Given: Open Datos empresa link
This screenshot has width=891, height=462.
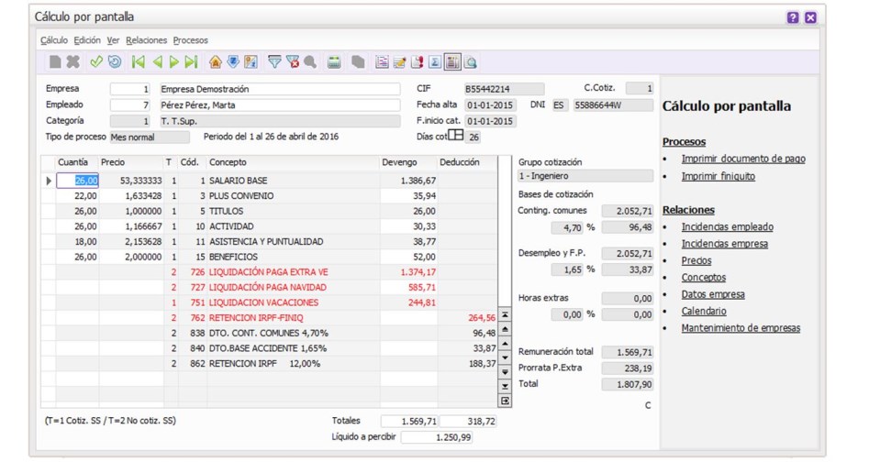Looking at the screenshot, I should [x=713, y=294].
